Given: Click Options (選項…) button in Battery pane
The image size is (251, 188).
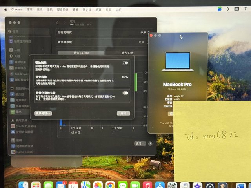Looking at the screenshot, I should pos(140,144).
